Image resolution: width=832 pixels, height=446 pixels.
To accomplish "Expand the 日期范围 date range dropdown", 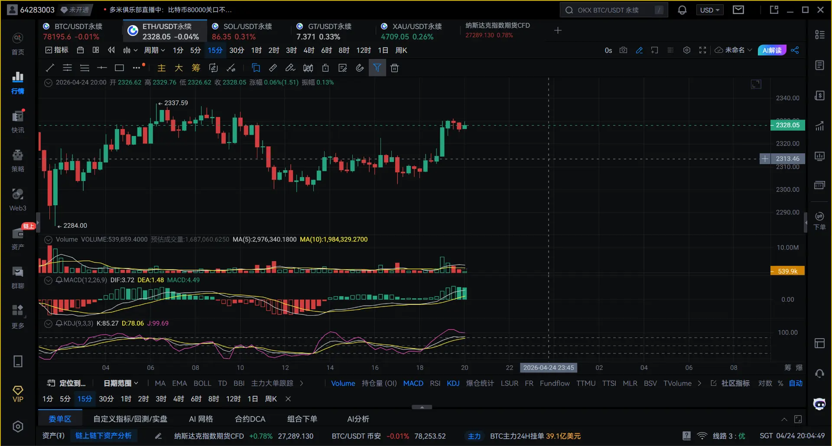I will (x=121, y=383).
